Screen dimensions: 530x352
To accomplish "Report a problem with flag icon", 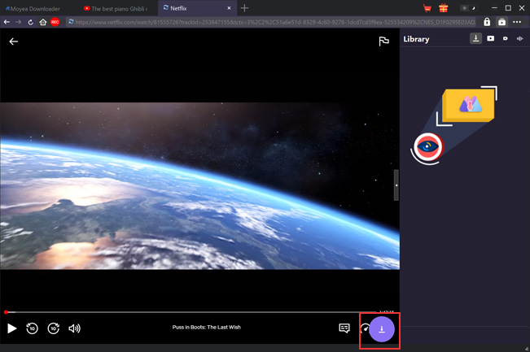I will pyautogui.click(x=383, y=41).
